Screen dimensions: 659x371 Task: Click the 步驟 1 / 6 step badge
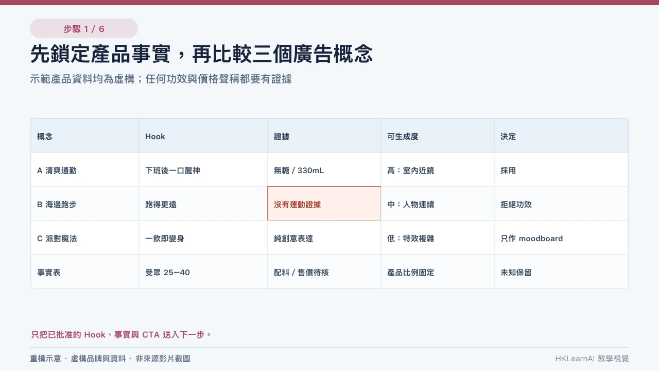click(x=84, y=28)
